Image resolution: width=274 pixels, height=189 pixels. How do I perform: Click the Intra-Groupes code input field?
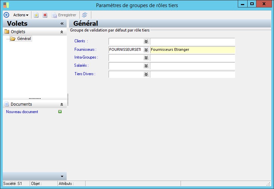(x=126, y=58)
